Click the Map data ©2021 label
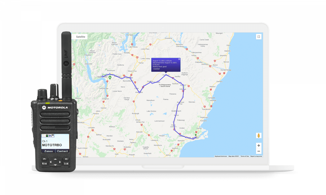The width and height of the screenshot is (326, 195). tap(234, 156)
